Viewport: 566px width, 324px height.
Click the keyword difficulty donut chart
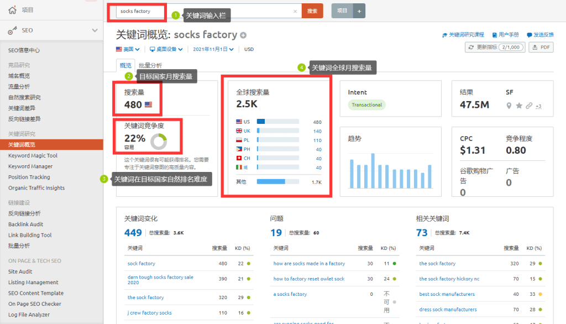[159, 142]
